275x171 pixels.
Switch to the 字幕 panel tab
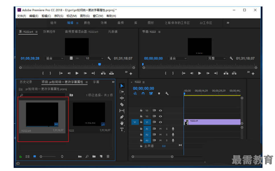96,82
